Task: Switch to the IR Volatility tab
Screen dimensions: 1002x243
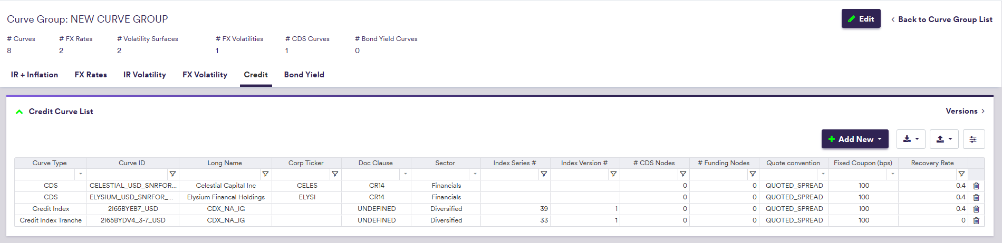Action: click(x=144, y=75)
